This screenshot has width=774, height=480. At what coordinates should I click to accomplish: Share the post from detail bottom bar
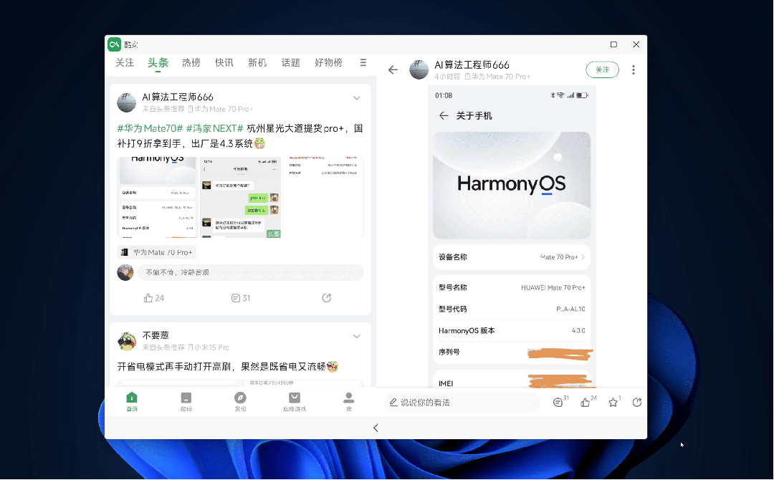[637, 402]
